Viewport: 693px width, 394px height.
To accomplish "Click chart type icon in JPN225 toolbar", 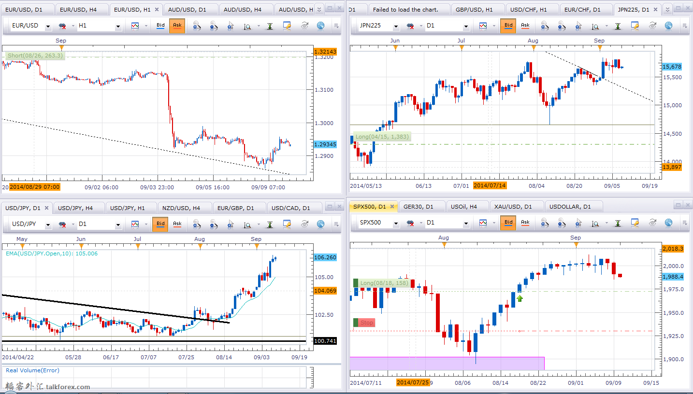I will 483,25.
